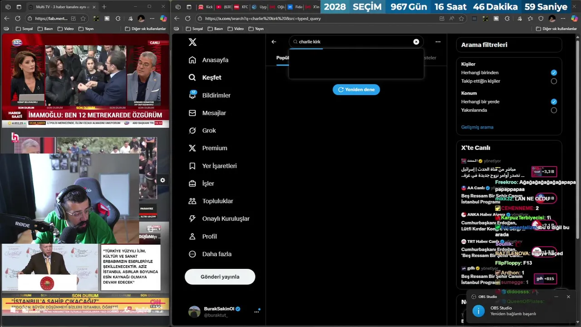
Task: Open Copilot icon in x.com browser window
Action: pyautogui.click(x=574, y=19)
